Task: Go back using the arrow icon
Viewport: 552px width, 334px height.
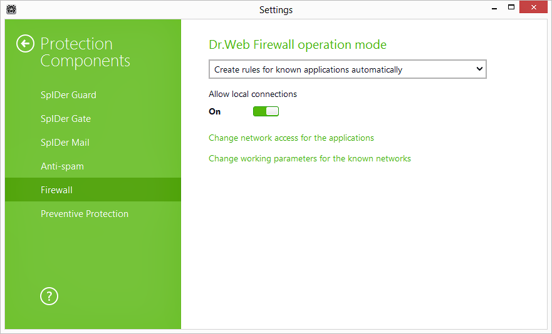Action: click(25, 44)
